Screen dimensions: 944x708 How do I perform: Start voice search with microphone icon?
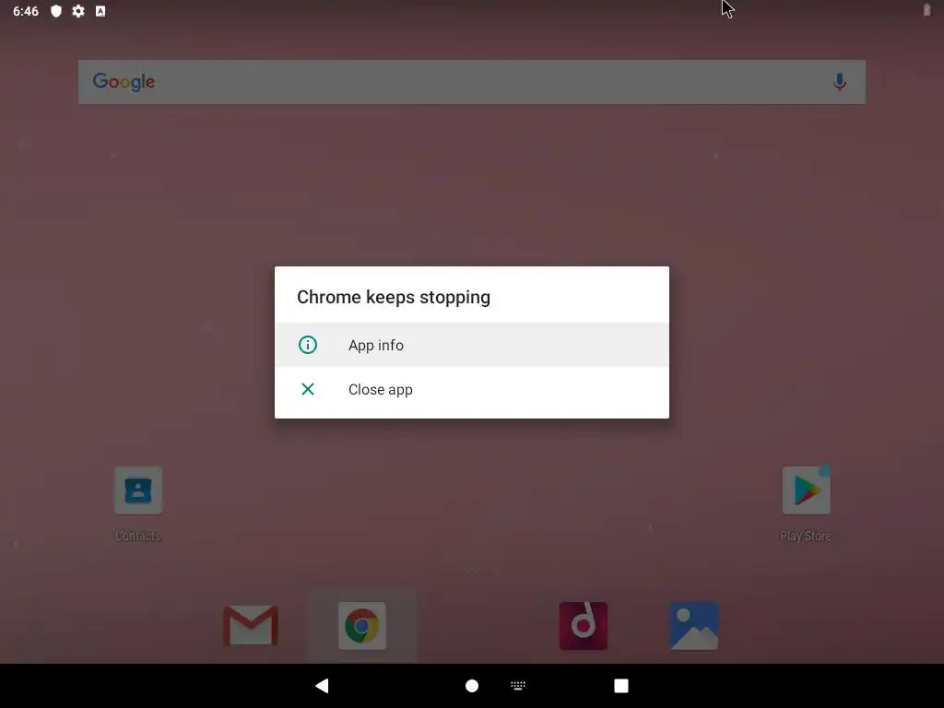tap(840, 82)
